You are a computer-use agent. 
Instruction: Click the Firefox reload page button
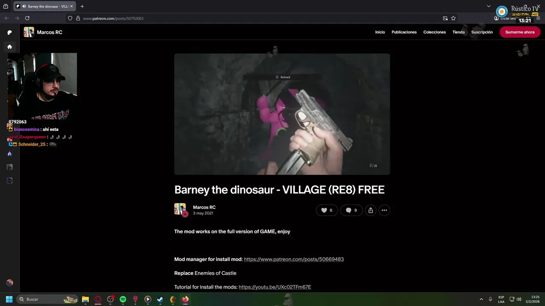27,18
